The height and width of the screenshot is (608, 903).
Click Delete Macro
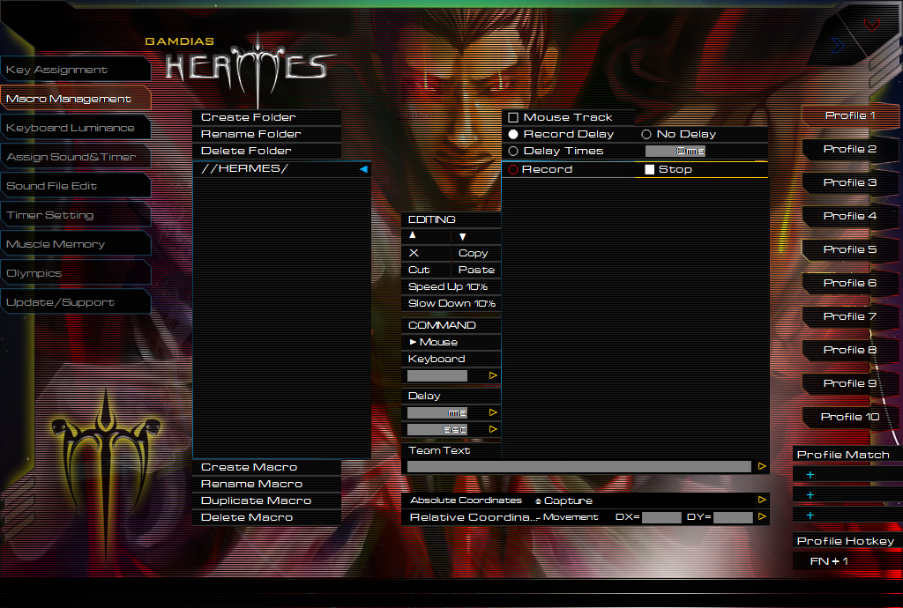coord(266,517)
